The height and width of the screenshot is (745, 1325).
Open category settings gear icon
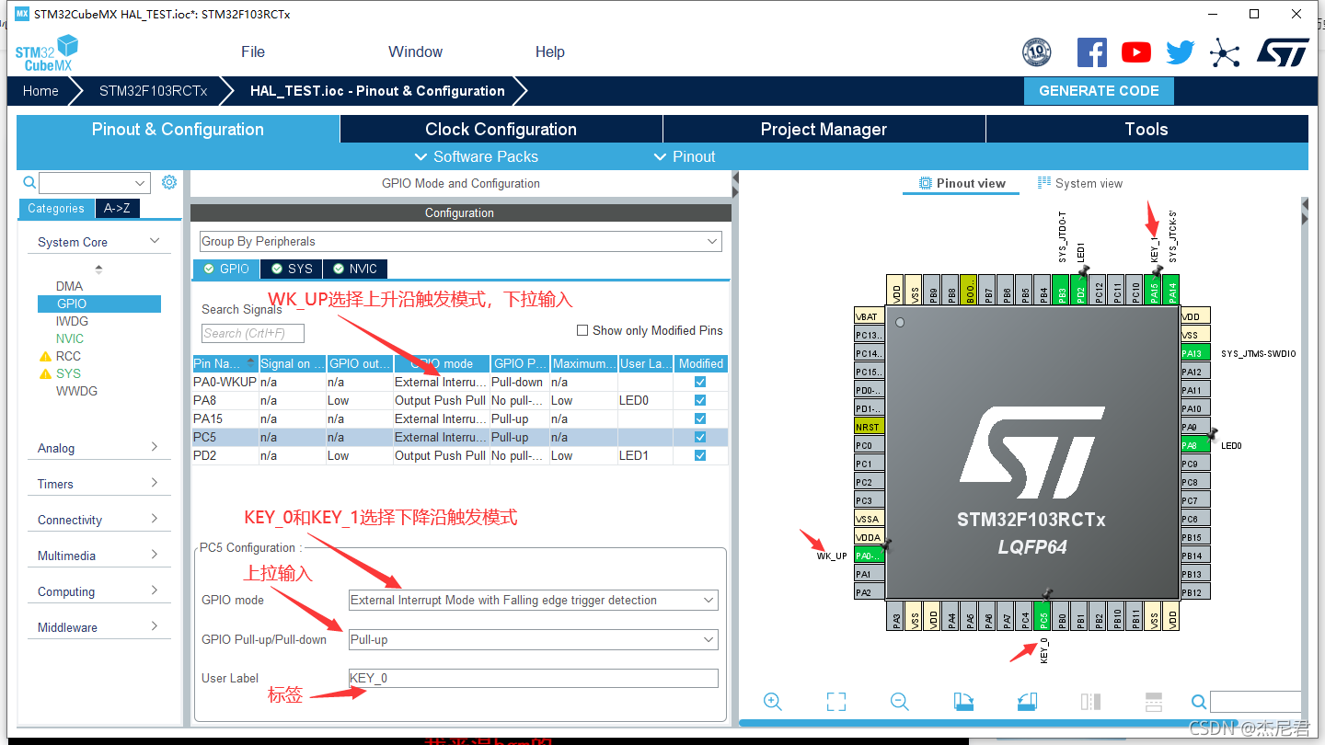pyautogui.click(x=169, y=182)
